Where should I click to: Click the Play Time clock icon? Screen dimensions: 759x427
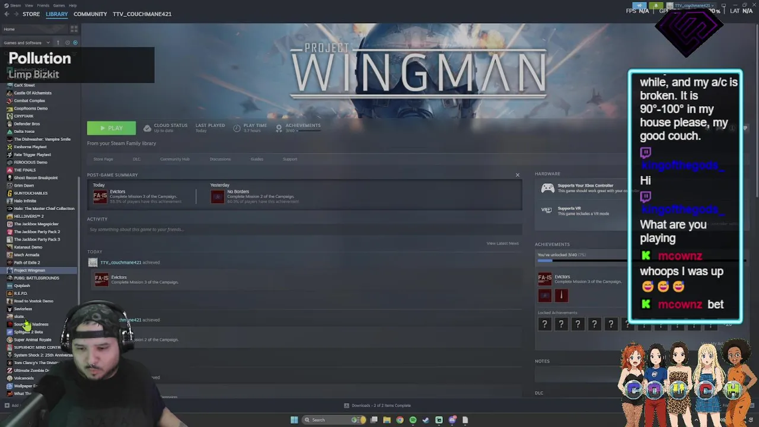(x=237, y=128)
